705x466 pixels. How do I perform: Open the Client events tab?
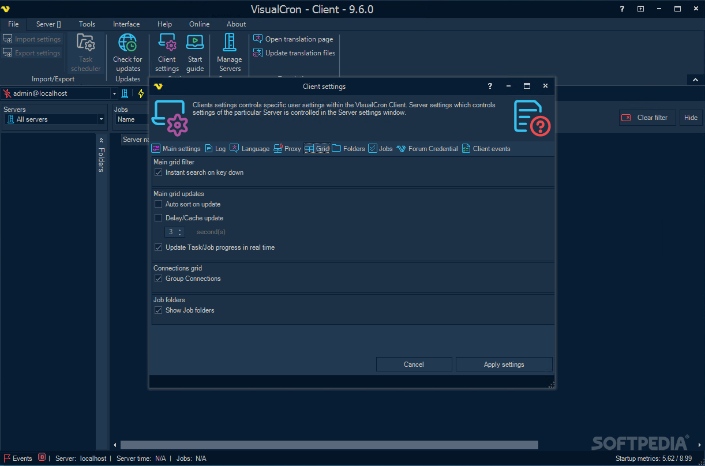coord(486,149)
